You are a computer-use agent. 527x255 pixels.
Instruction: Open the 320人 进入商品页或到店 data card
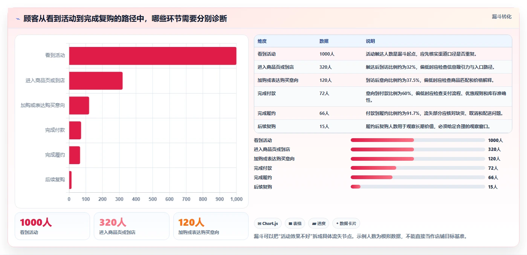coord(131,226)
